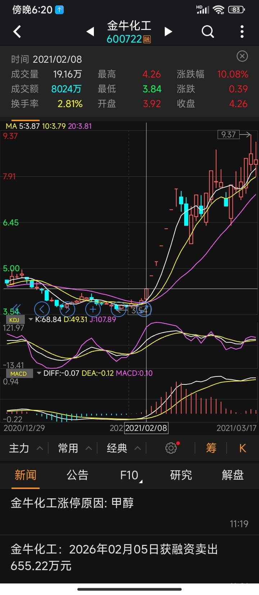Open the F10 tab
This screenshot has height=595, width=259.
coord(129,475)
